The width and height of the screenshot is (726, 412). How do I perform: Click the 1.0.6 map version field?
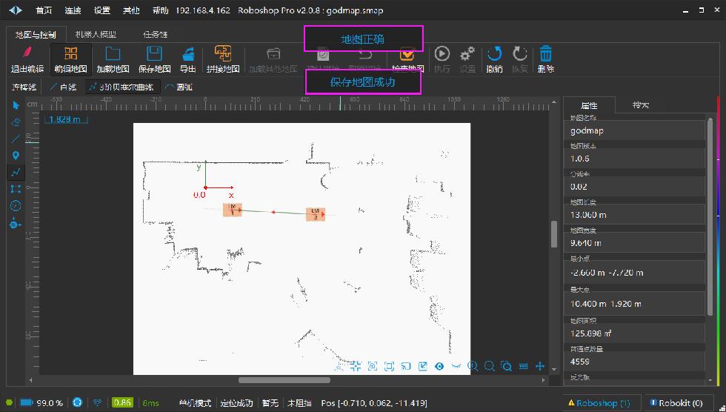(x=634, y=159)
